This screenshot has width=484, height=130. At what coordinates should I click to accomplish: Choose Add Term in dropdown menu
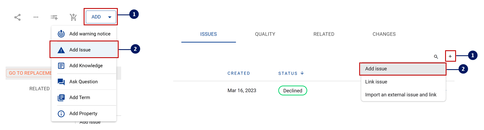point(80,97)
